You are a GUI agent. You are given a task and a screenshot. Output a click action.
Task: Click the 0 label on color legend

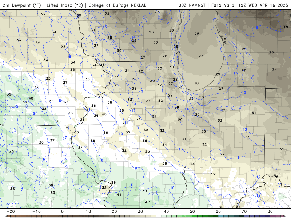click(x=62, y=211)
